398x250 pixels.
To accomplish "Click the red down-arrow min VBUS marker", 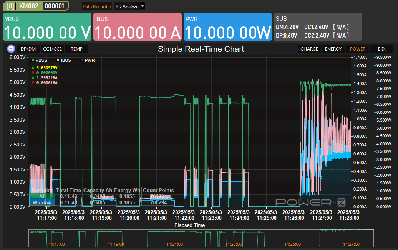I will pyautogui.click(x=33, y=73).
